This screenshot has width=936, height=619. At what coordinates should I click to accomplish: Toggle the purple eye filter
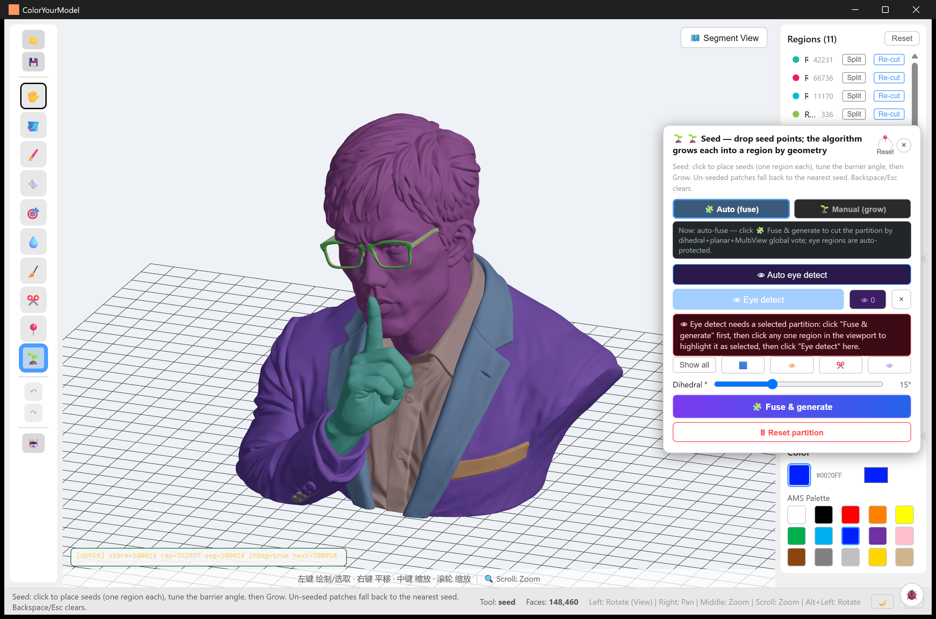pos(889,365)
